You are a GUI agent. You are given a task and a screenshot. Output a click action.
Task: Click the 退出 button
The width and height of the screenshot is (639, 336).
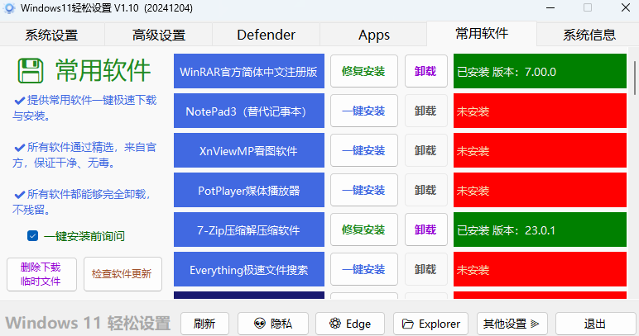(x=595, y=324)
